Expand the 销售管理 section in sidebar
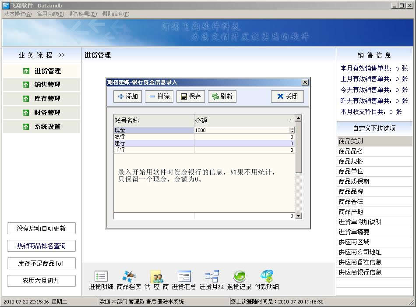 click(42, 85)
